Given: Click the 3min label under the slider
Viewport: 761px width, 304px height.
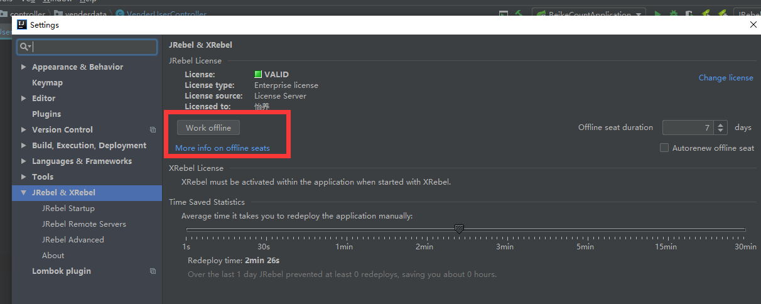Looking at the screenshot, I should point(505,247).
